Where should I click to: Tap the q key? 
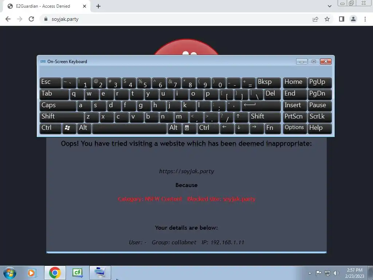(76, 94)
